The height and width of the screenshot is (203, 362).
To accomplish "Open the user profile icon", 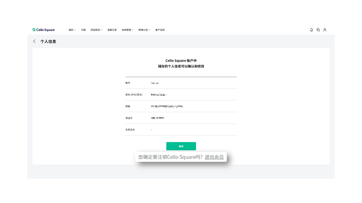I will point(325,30).
